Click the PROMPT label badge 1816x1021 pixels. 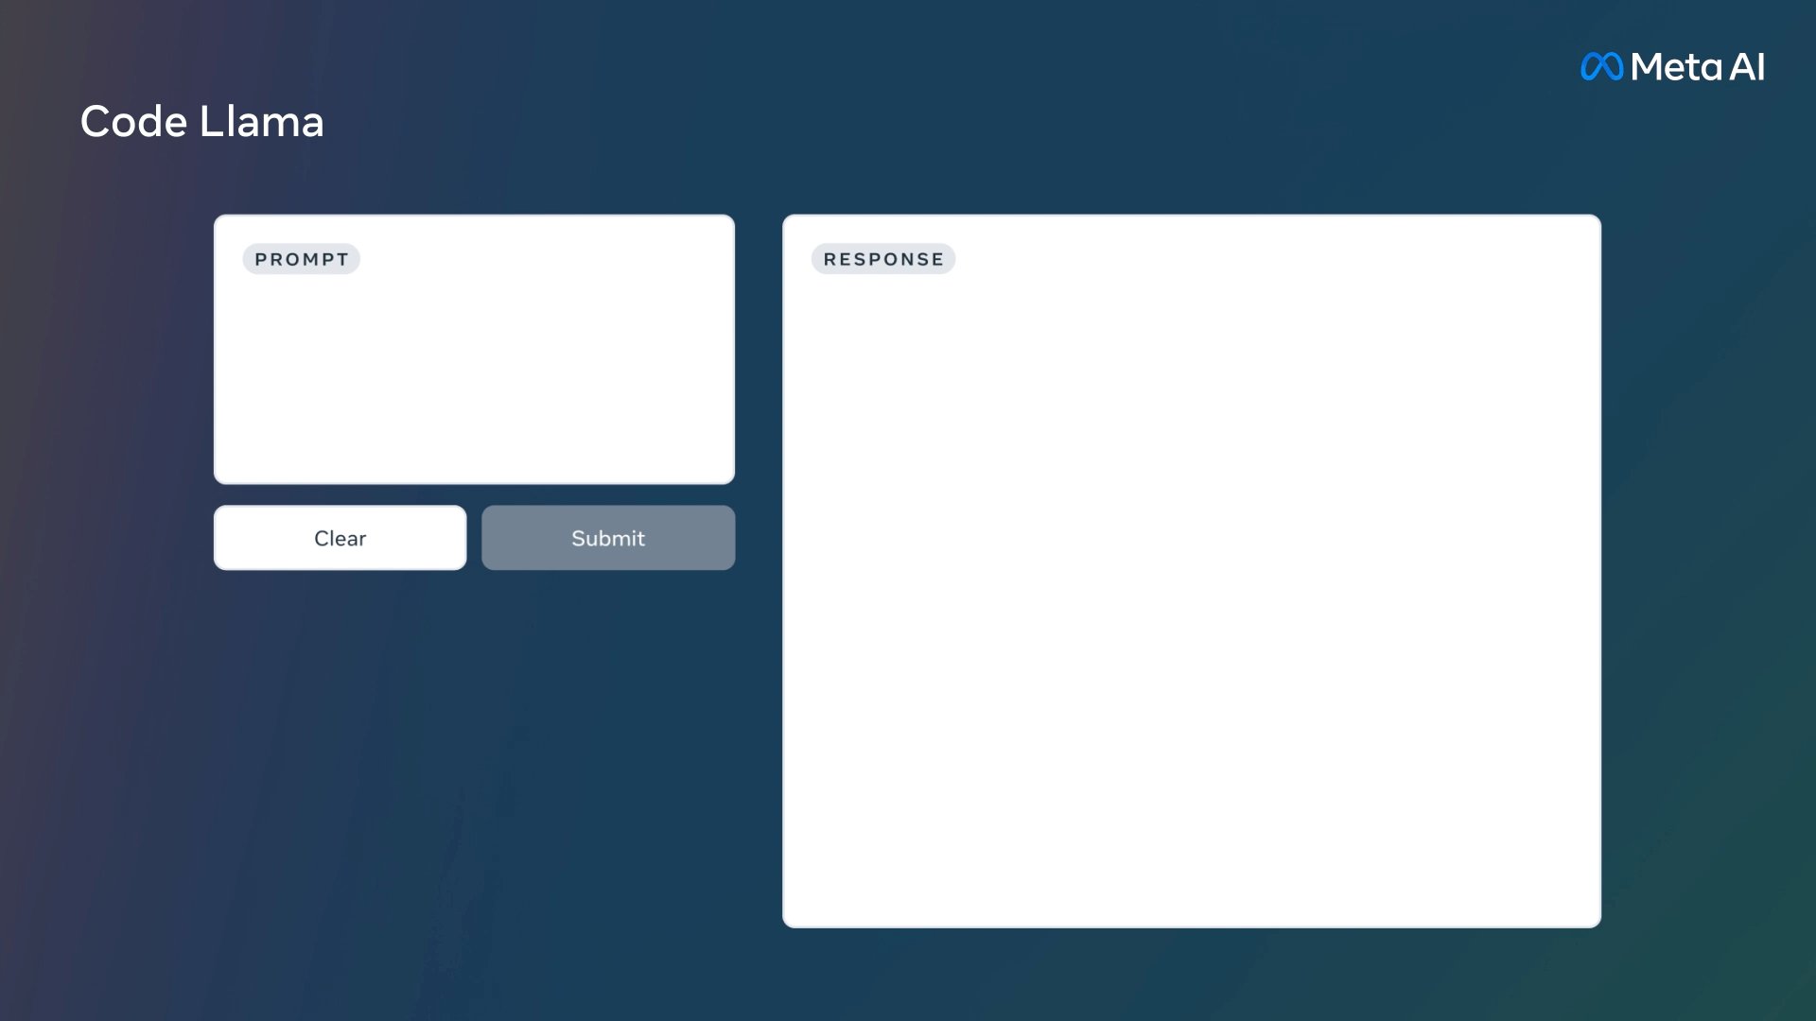click(x=301, y=258)
